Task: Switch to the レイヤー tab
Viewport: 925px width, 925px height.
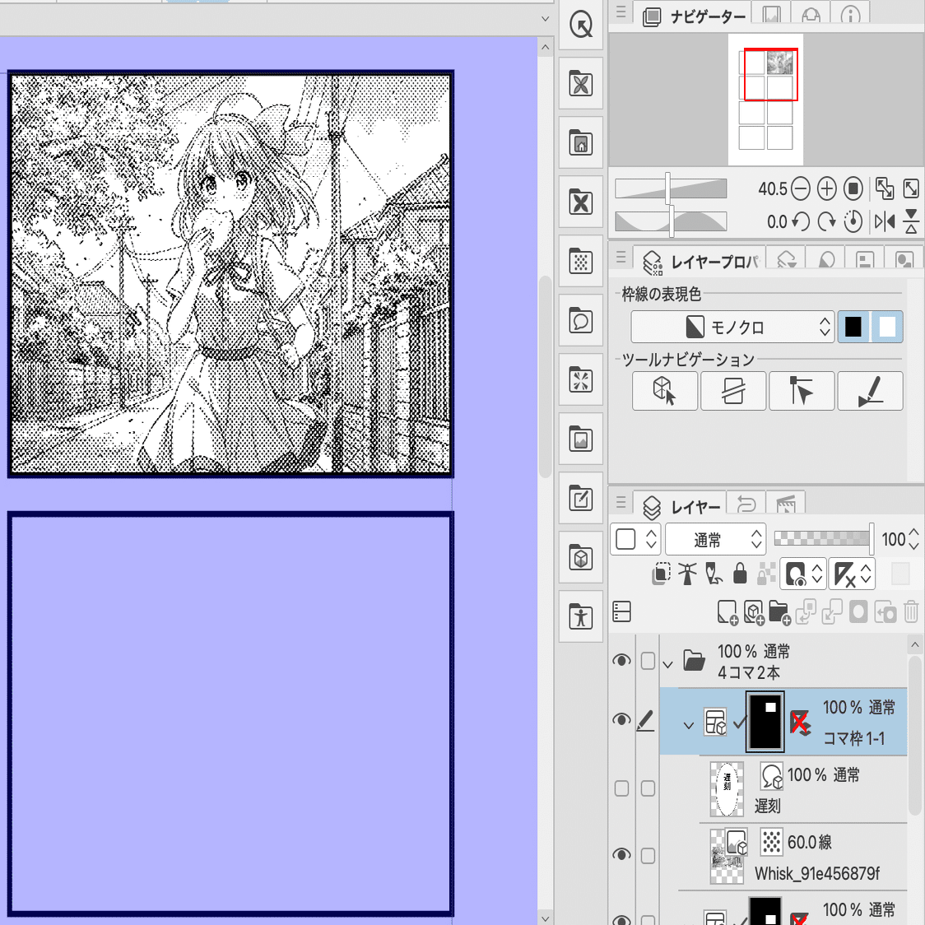Action: [x=681, y=506]
